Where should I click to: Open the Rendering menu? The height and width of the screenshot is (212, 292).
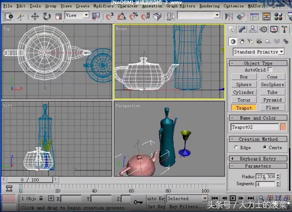[209, 6]
